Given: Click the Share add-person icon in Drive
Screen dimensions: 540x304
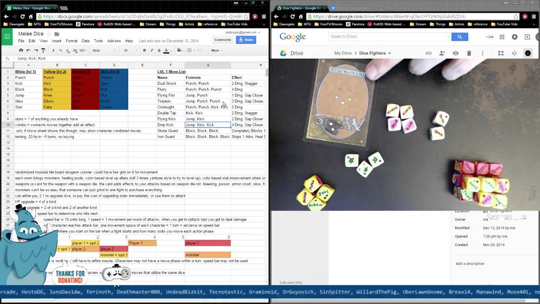Looking at the screenshot, I should tap(442, 53).
